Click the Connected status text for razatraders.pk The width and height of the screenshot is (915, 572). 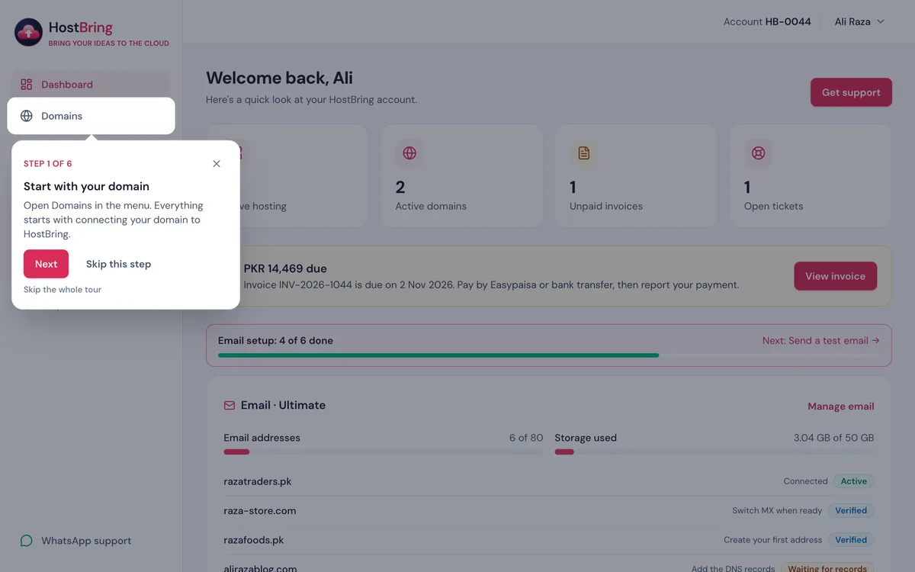click(805, 481)
